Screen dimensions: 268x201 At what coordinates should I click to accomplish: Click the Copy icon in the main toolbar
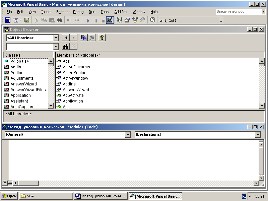point(44,20)
